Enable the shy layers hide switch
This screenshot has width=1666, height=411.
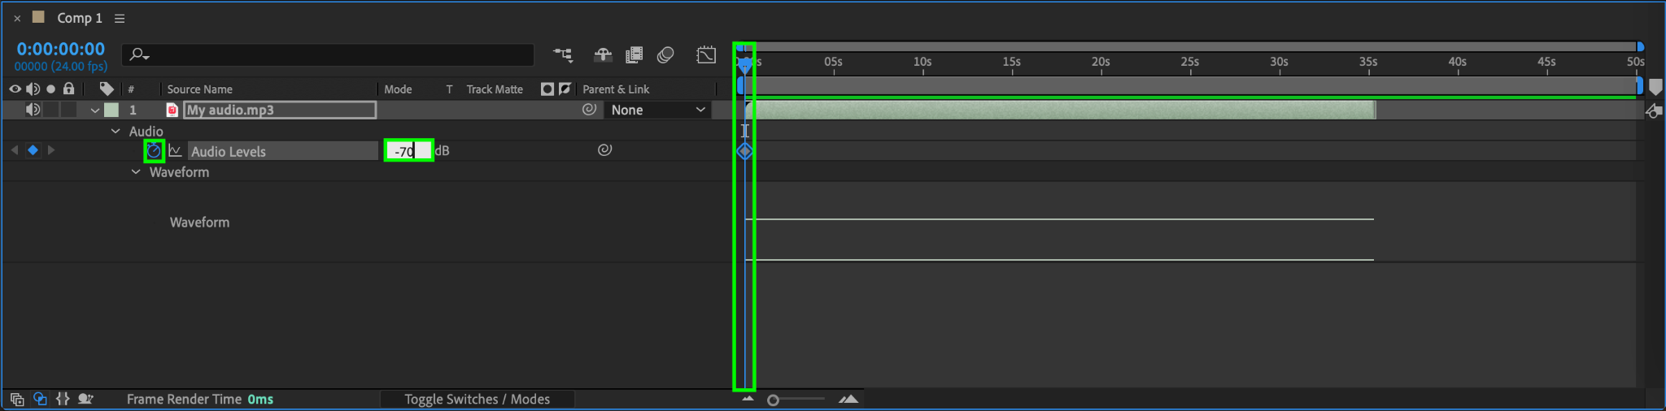pos(603,54)
